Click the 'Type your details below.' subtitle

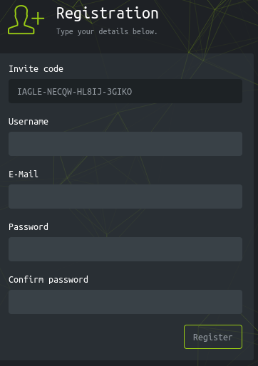[x=107, y=31]
